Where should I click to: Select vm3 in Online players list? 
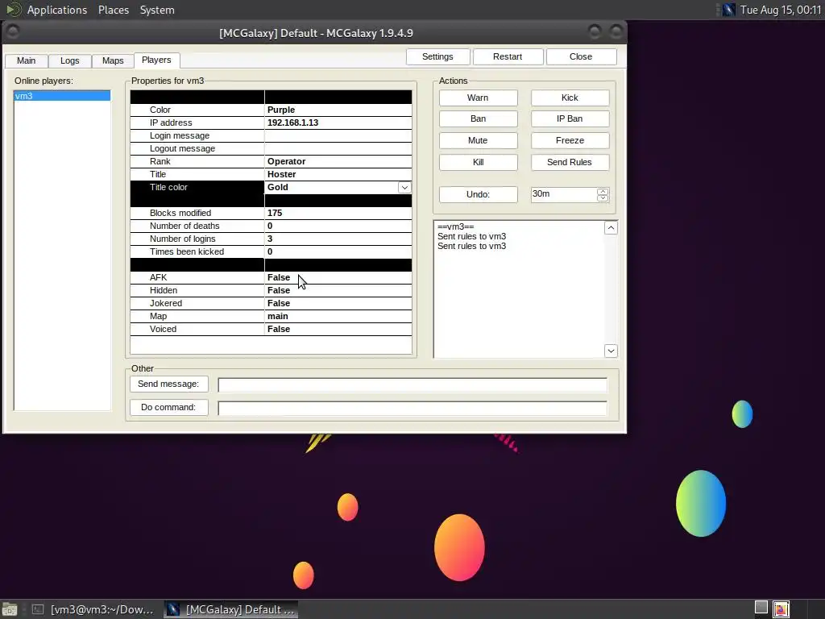pyautogui.click(x=62, y=96)
